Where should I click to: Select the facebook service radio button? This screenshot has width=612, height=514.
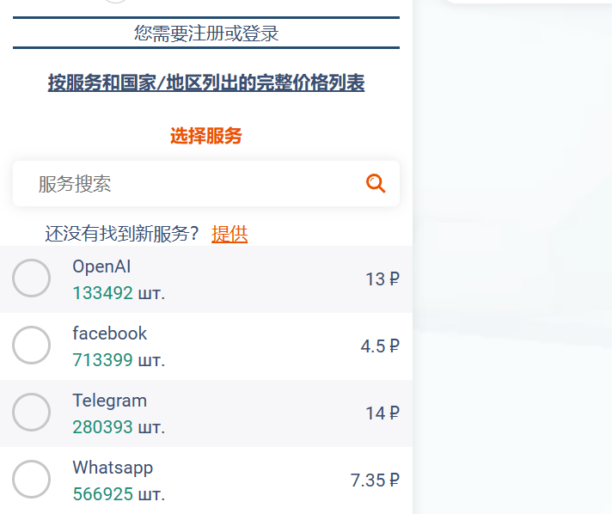(x=31, y=346)
